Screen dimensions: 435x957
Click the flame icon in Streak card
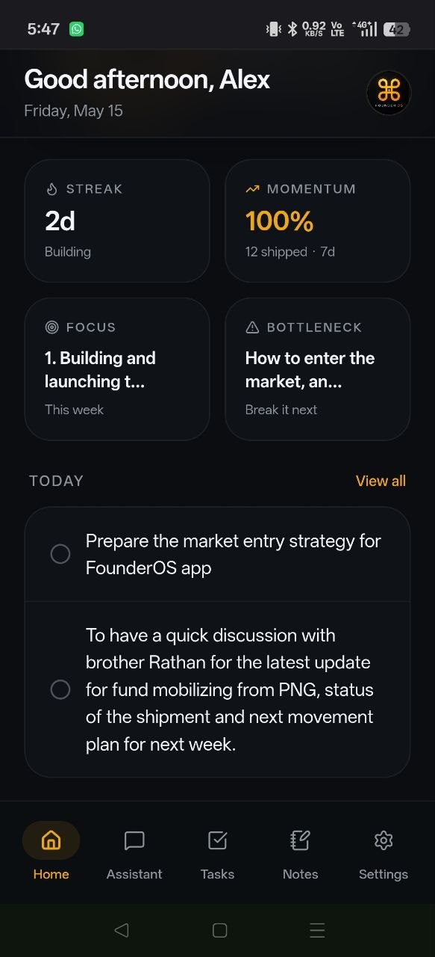click(51, 189)
